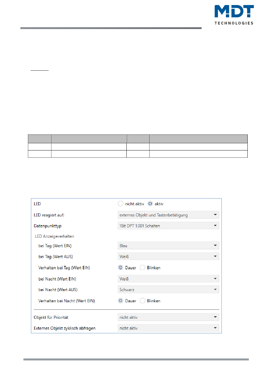Viewport: 265px width, 380px height.
Task: Choose 'Dauer' for Verhalten bei Nacht
Action: 121,301
